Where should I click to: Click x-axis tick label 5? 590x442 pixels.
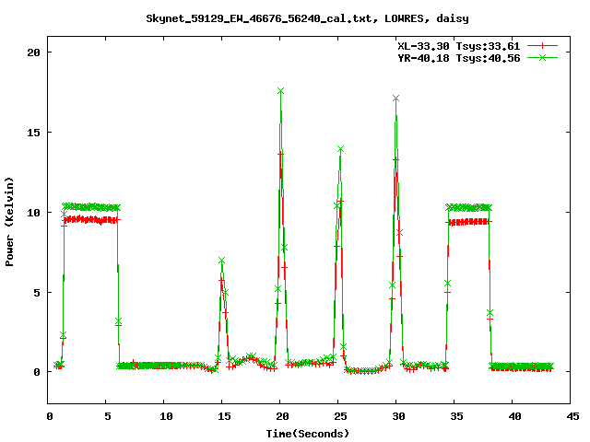pyautogui.click(x=108, y=416)
